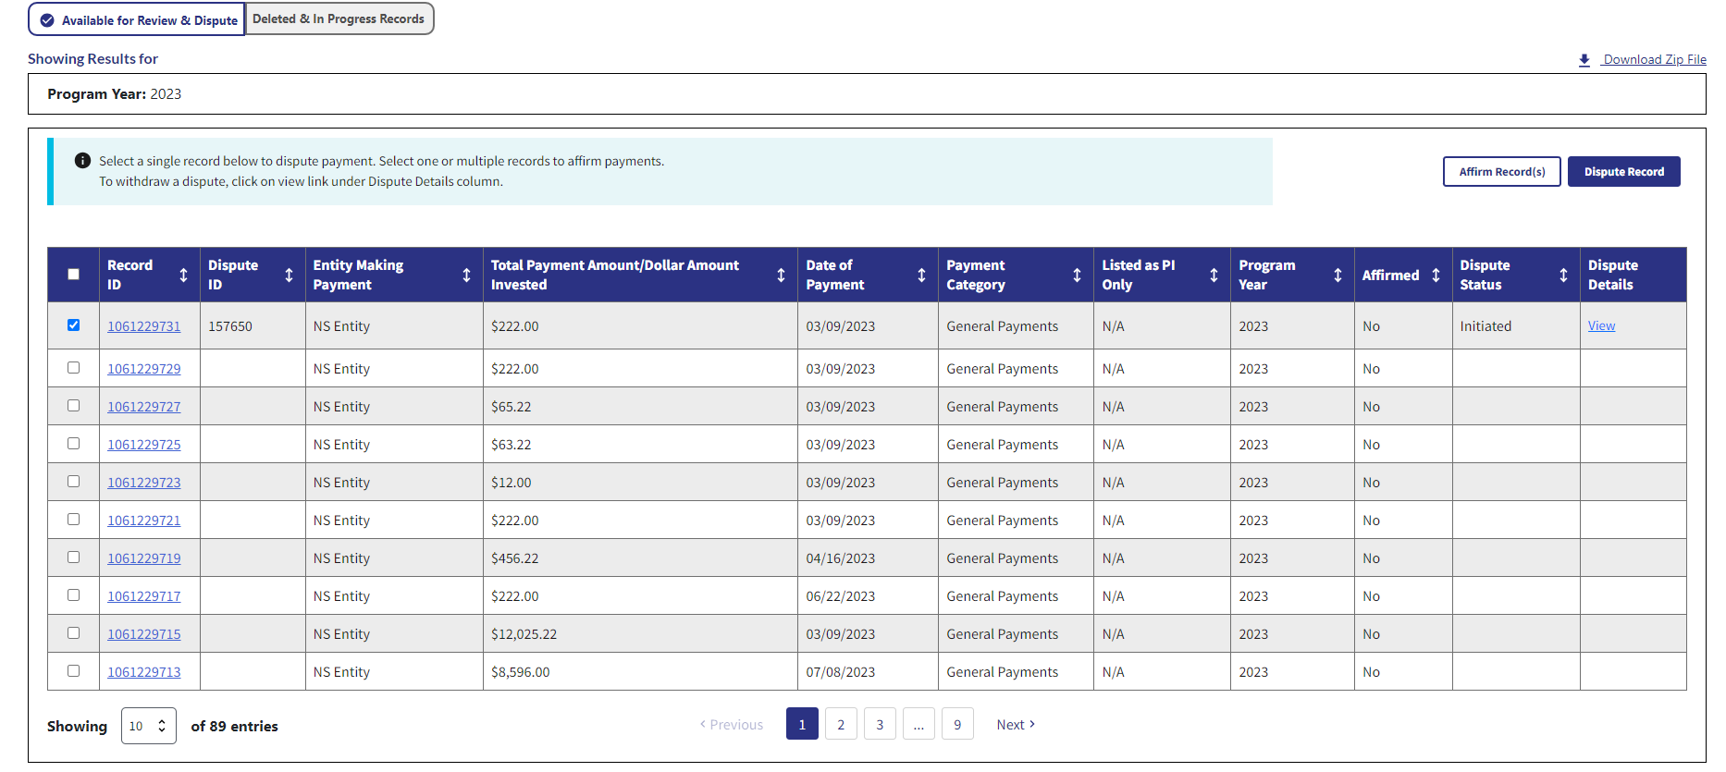This screenshot has width=1726, height=772.
Task: Uncheck the checkbox for record 1061229731
Action: click(x=74, y=325)
